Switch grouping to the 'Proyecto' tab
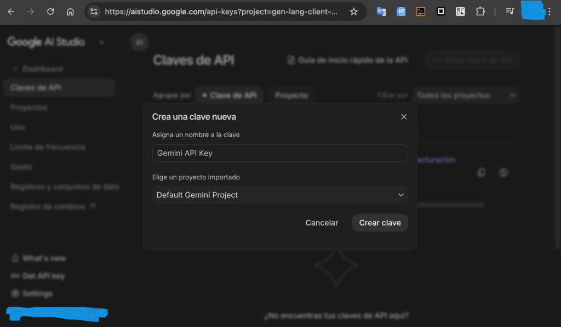The height and width of the screenshot is (327, 561). click(291, 95)
